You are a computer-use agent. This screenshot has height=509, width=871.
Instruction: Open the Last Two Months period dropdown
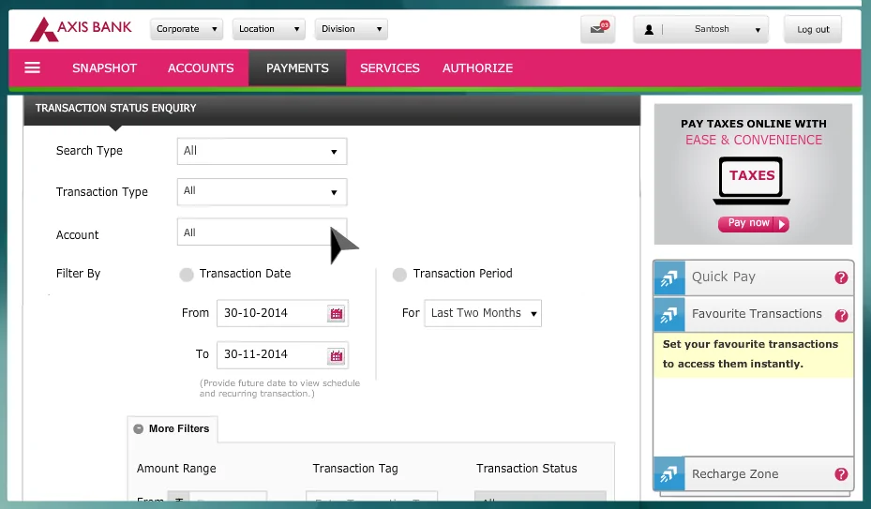coord(483,313)
